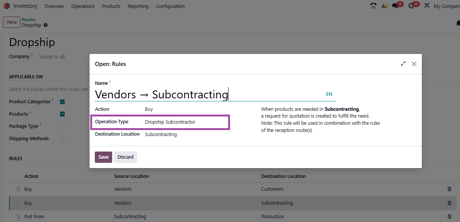The width and height of the screenshot is (460, 222).
Task: Discard the rule changes
Action: coord(125,157)
